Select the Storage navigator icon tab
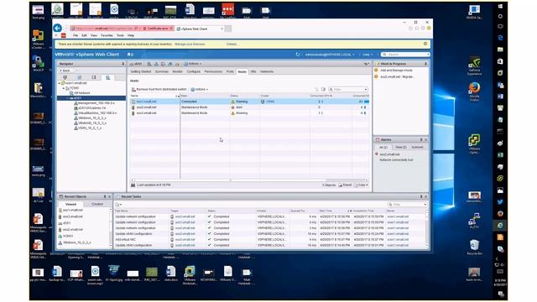Viewport: 537px width, 302px height. point(94,77)
